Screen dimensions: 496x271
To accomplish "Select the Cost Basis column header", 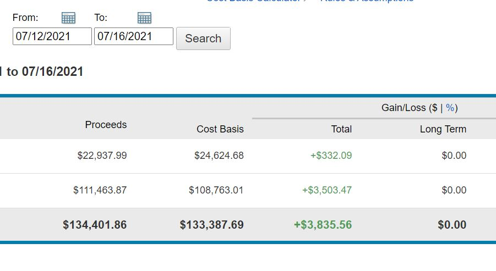I will 220,129.
